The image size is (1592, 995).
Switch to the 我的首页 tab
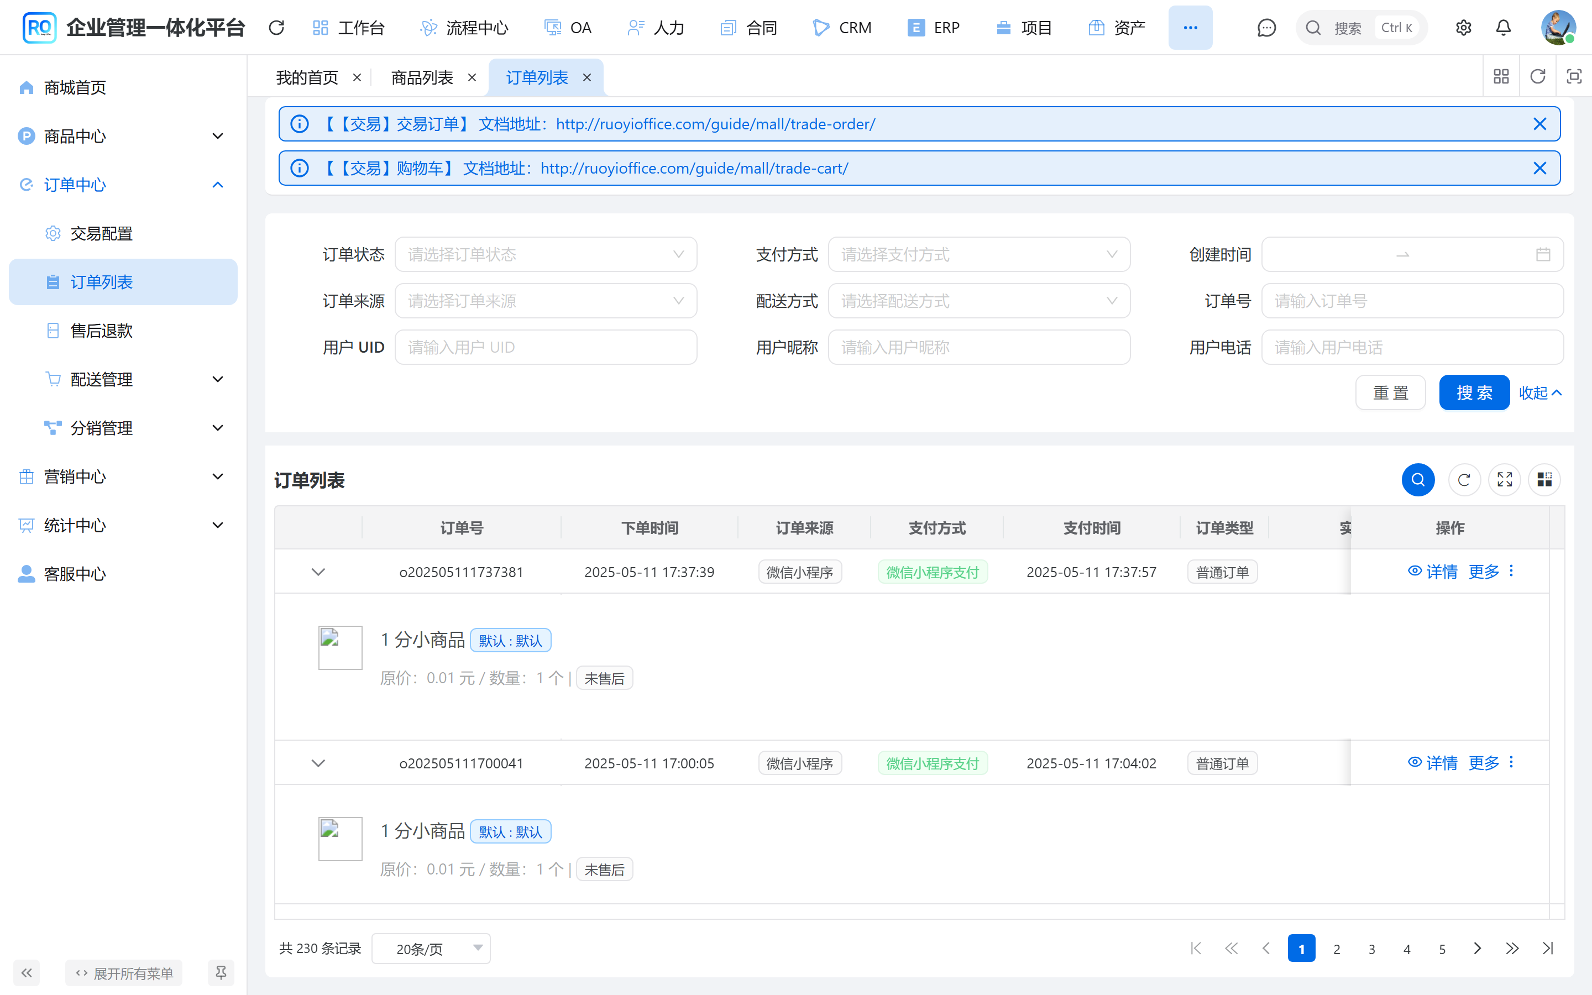pos(307,77)
